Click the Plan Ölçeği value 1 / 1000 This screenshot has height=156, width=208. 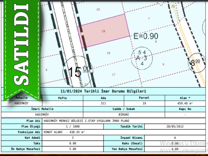pyautogui.click(x=73, y=126)
